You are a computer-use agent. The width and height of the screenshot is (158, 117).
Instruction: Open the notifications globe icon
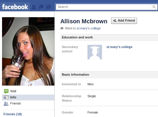[x=48, y=7]
